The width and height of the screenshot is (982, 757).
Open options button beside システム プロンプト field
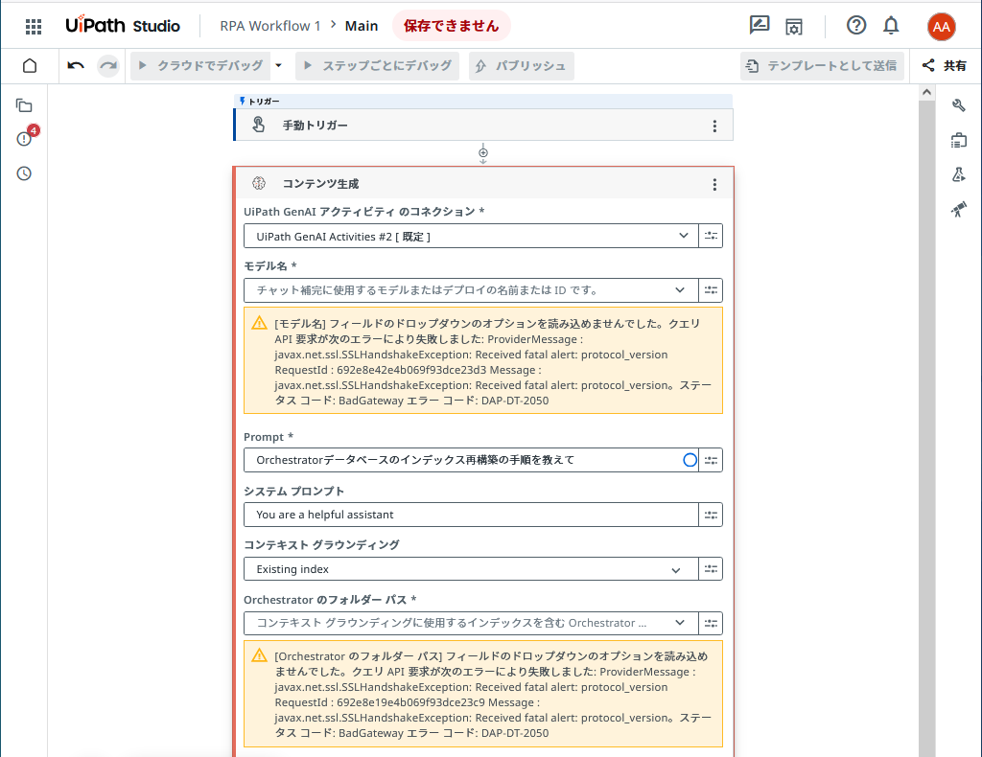(x=711, y=515)
